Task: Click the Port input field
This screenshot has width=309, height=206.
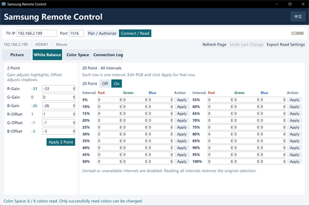Action: tap(76, 33)
